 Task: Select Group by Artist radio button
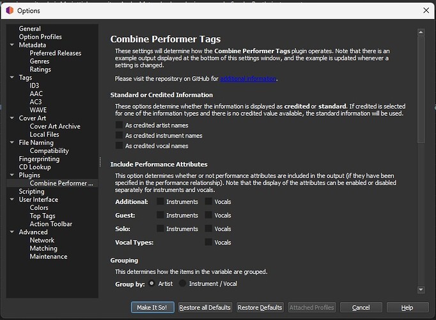point(152,284)
